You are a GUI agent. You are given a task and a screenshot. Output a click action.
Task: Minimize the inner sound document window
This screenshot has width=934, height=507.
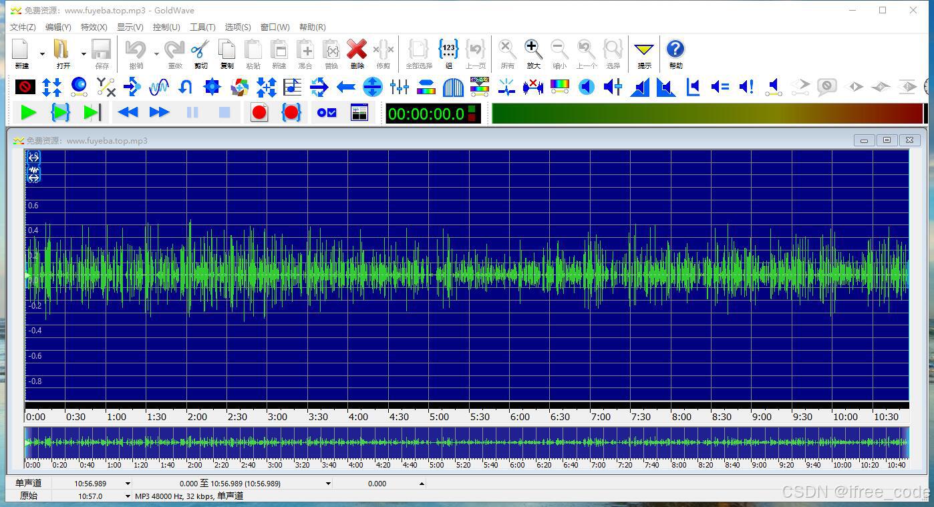click(x=864, y=140)
